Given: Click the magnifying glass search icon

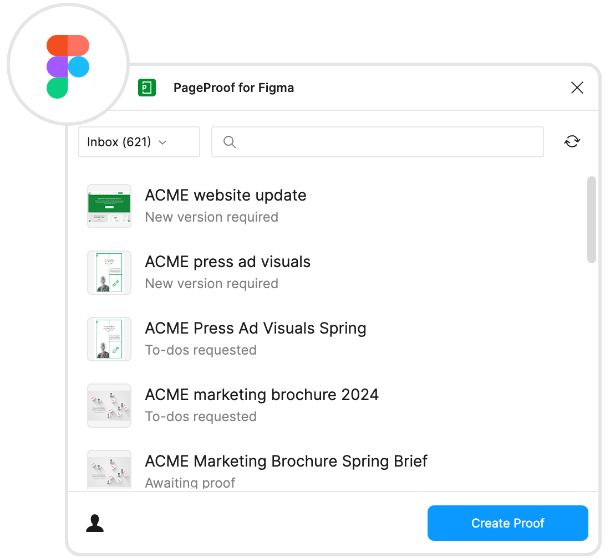Looking at the screenshot, I should (229, 142).
